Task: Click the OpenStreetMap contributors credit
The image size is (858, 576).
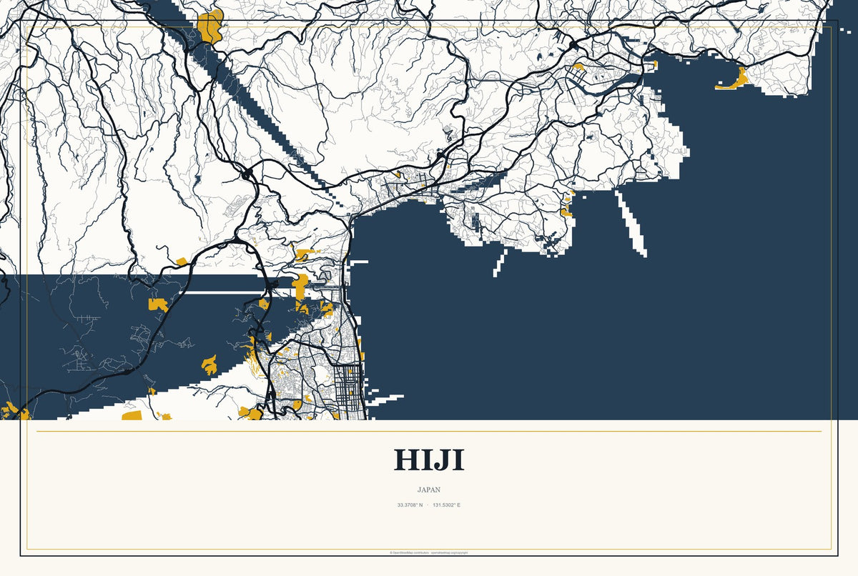Action: pyautogui.click(x=409, y=552)
